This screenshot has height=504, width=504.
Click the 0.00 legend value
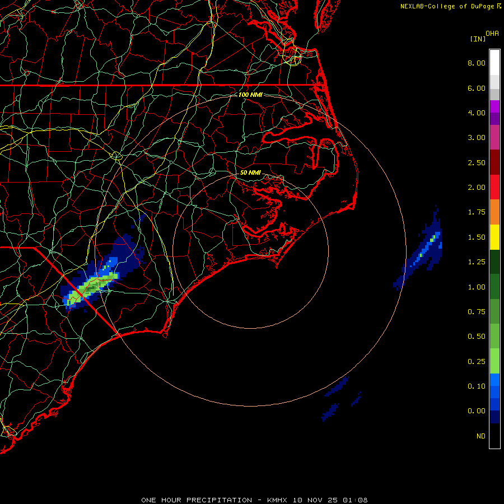(477, 411)
